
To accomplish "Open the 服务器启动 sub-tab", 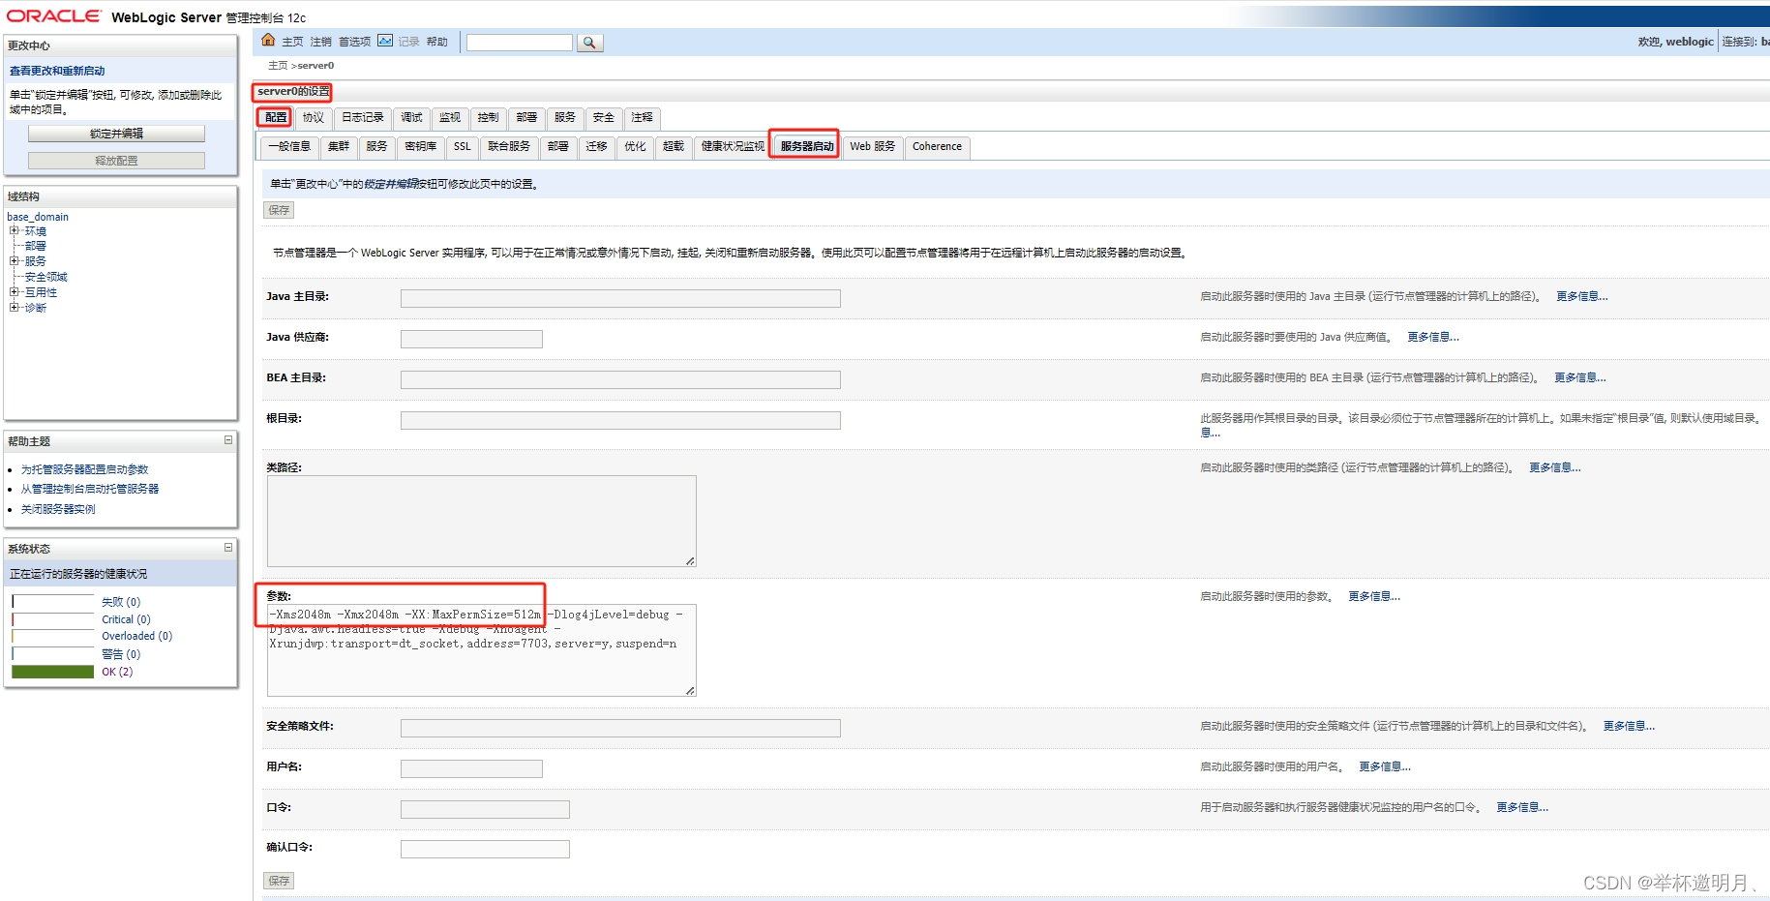I will pos(806,147).
